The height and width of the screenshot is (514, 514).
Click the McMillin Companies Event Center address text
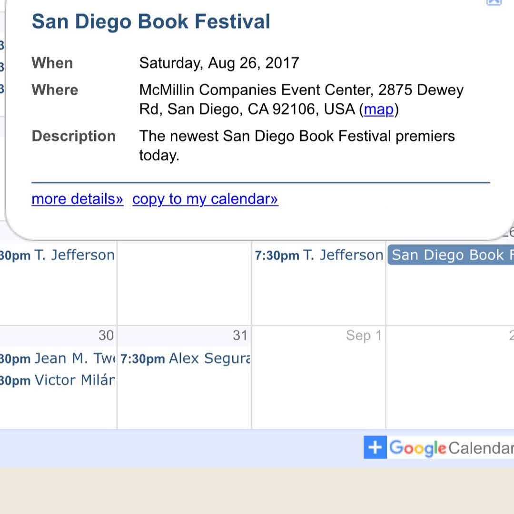coord(301,90)
